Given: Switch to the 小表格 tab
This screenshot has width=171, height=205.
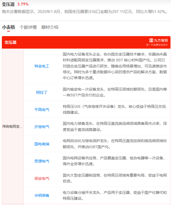Looking at the screenshot, I should 8,27.
